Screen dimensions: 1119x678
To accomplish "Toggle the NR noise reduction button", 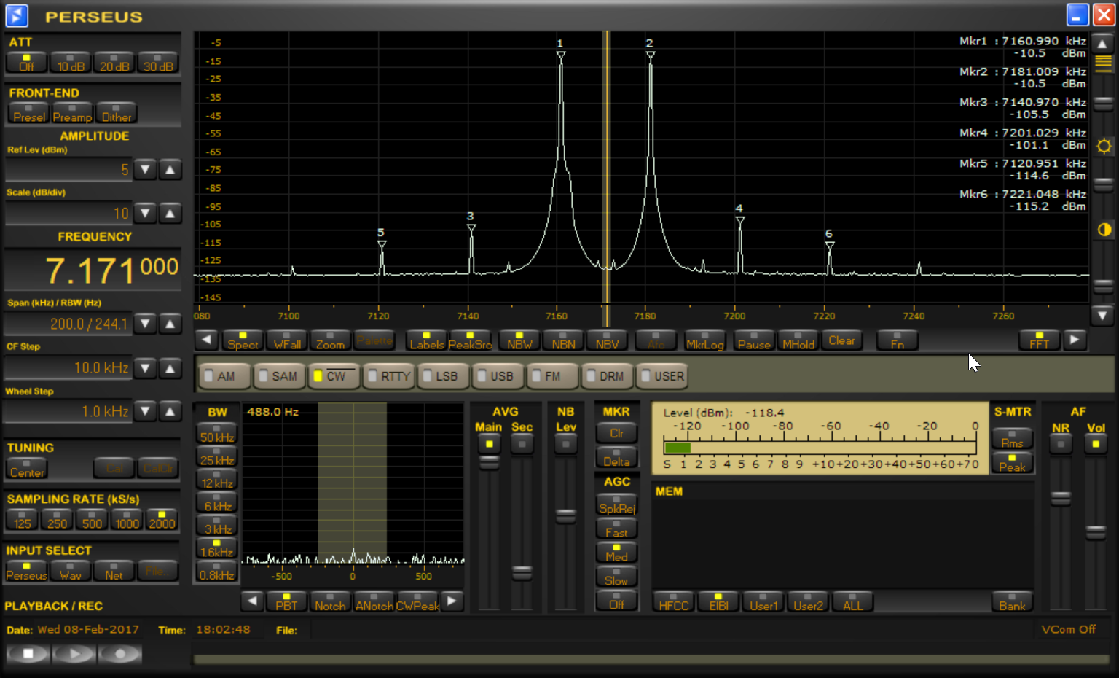I will click(x=1061, y=444).
